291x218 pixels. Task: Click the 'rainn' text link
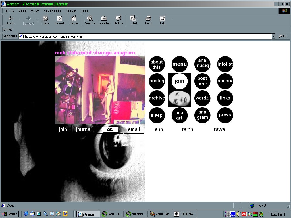[x=187, y=129]
